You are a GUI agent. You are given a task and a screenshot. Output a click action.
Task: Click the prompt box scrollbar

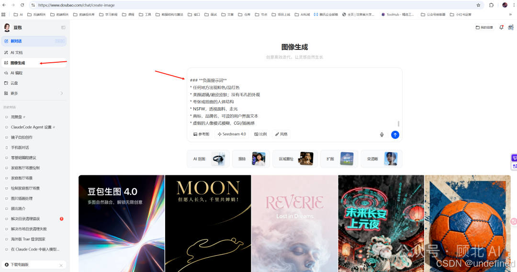pyautogui.click(x=399, y=124)
